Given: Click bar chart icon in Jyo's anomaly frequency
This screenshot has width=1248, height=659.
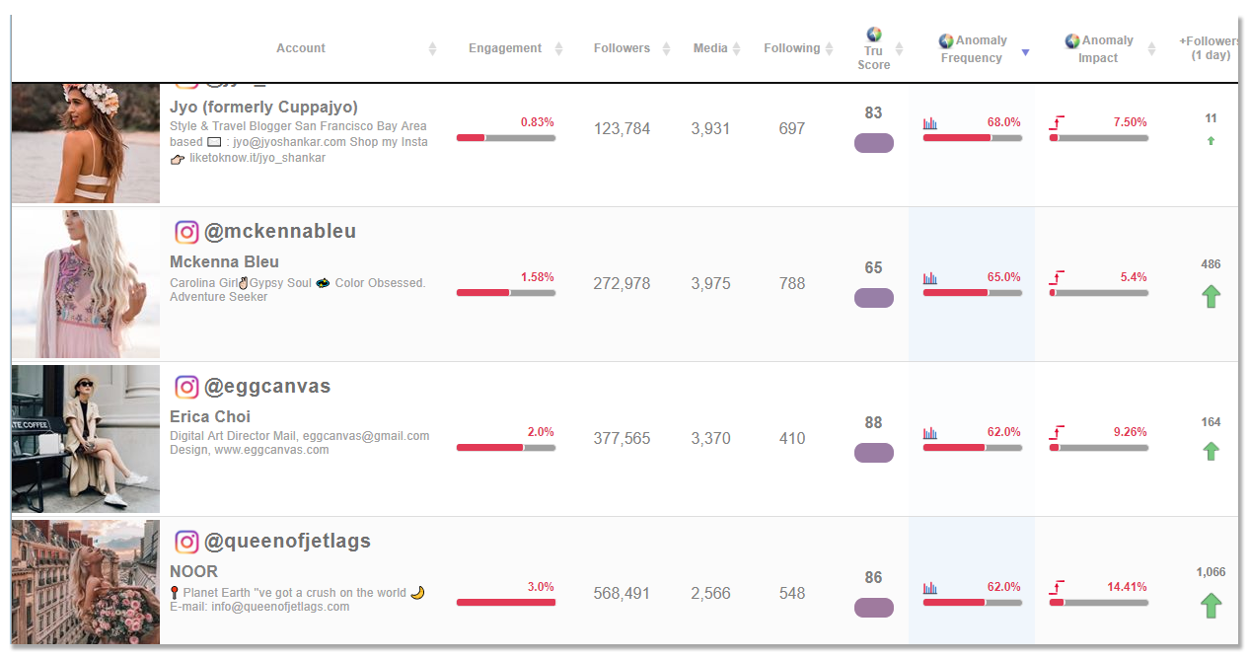Looking at the screenshot, I should point(930,123).
